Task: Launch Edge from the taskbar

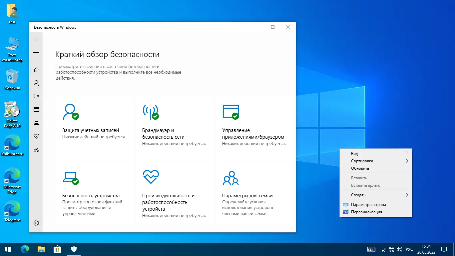Action: [25, 249]
